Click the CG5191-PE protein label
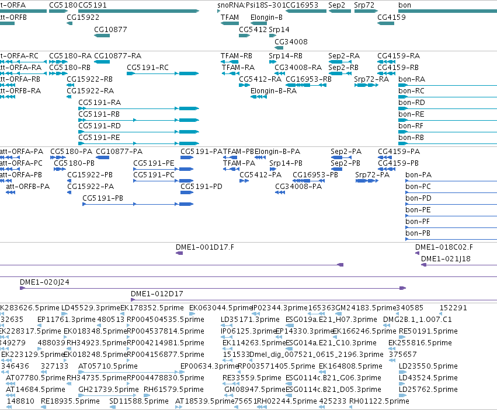This screenshot has height=410, width=497. coord(154,163)
